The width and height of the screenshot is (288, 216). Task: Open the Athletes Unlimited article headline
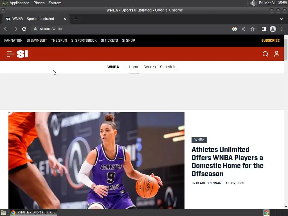[x=227, y=162]
